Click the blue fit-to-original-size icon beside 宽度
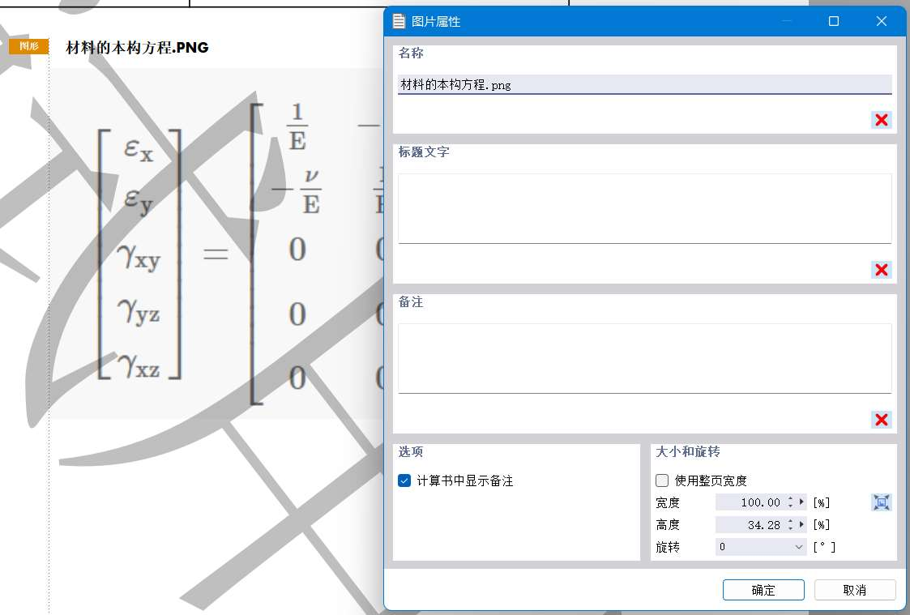The height and width of the screenshot is (615, 910). [x=882, y=502]
